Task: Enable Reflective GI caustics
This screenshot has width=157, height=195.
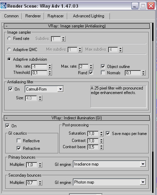Action: pos(19,141)
